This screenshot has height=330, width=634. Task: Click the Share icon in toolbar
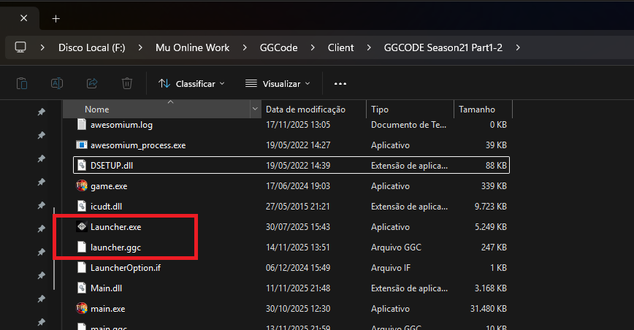pyautogui.click(x=92, y=84)
